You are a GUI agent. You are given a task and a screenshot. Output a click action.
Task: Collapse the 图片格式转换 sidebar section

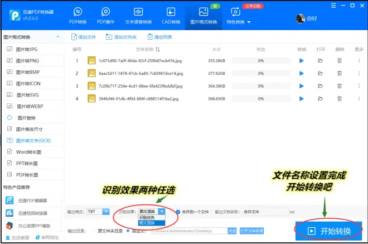[x=59, y=37]
